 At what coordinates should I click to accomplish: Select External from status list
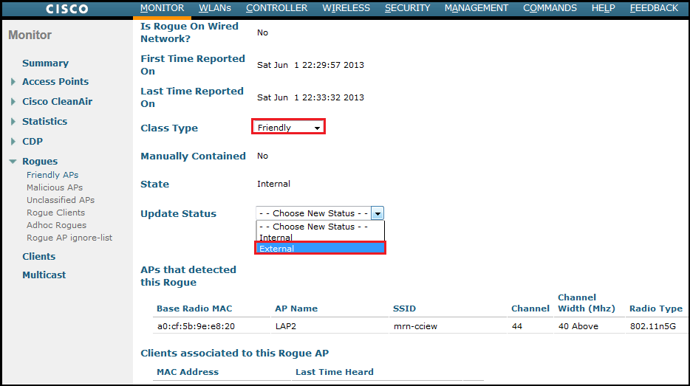click(321, 249)
